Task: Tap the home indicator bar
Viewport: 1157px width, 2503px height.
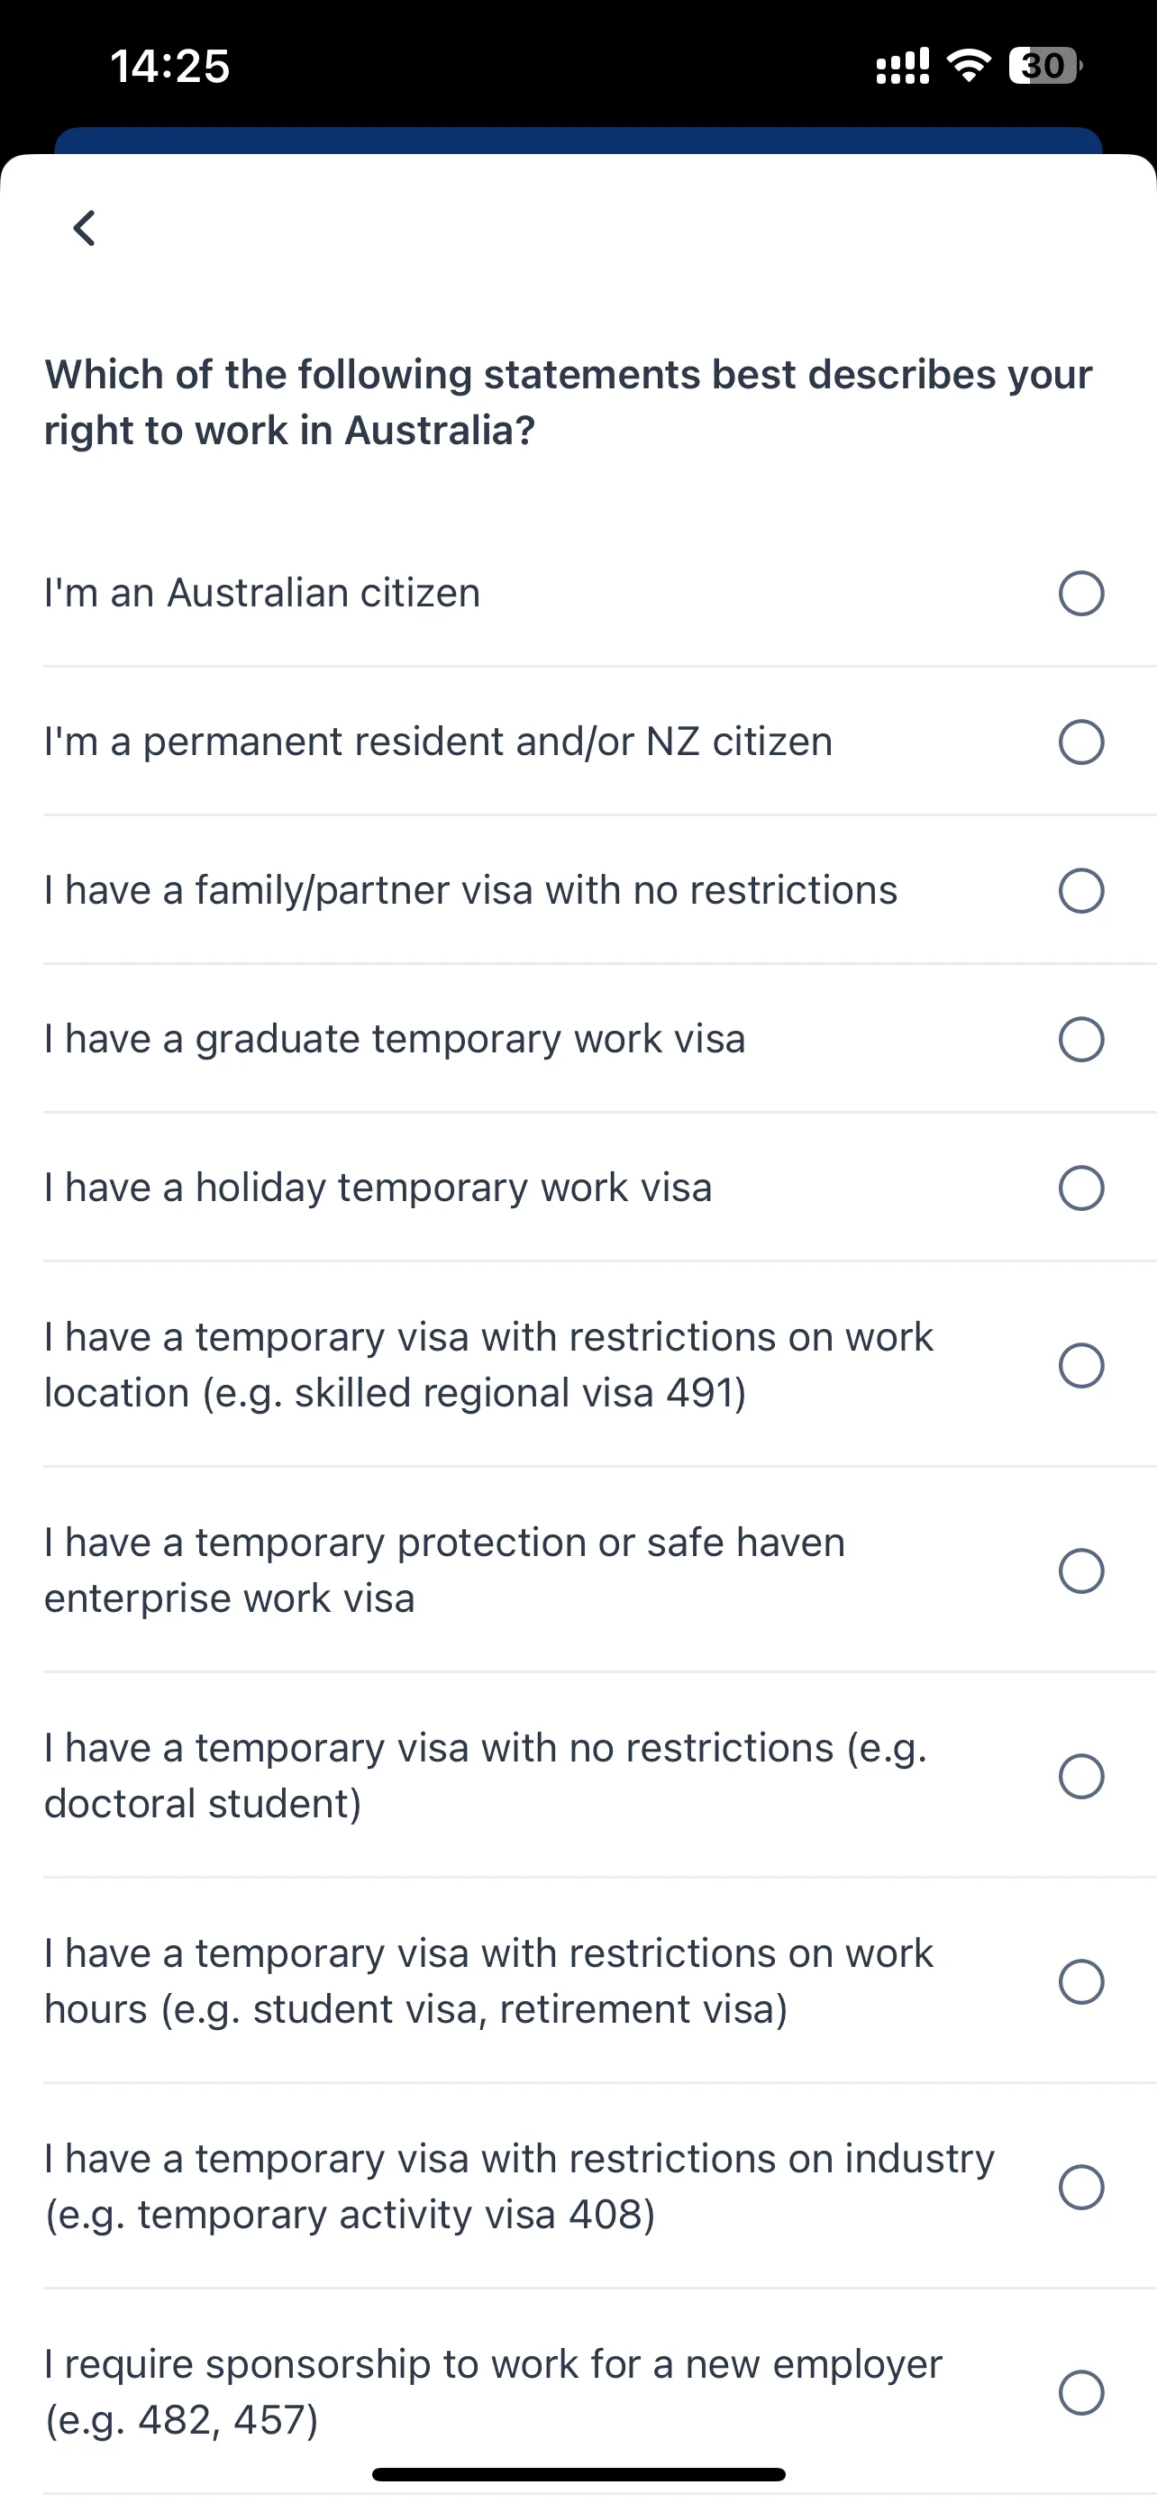Action: click(x=578, y=2474)
